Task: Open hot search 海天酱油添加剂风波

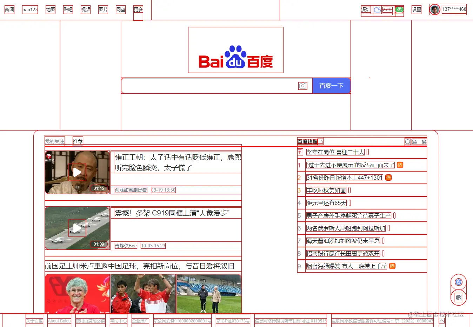Action: pyautogui.click(x=343, y=241)
